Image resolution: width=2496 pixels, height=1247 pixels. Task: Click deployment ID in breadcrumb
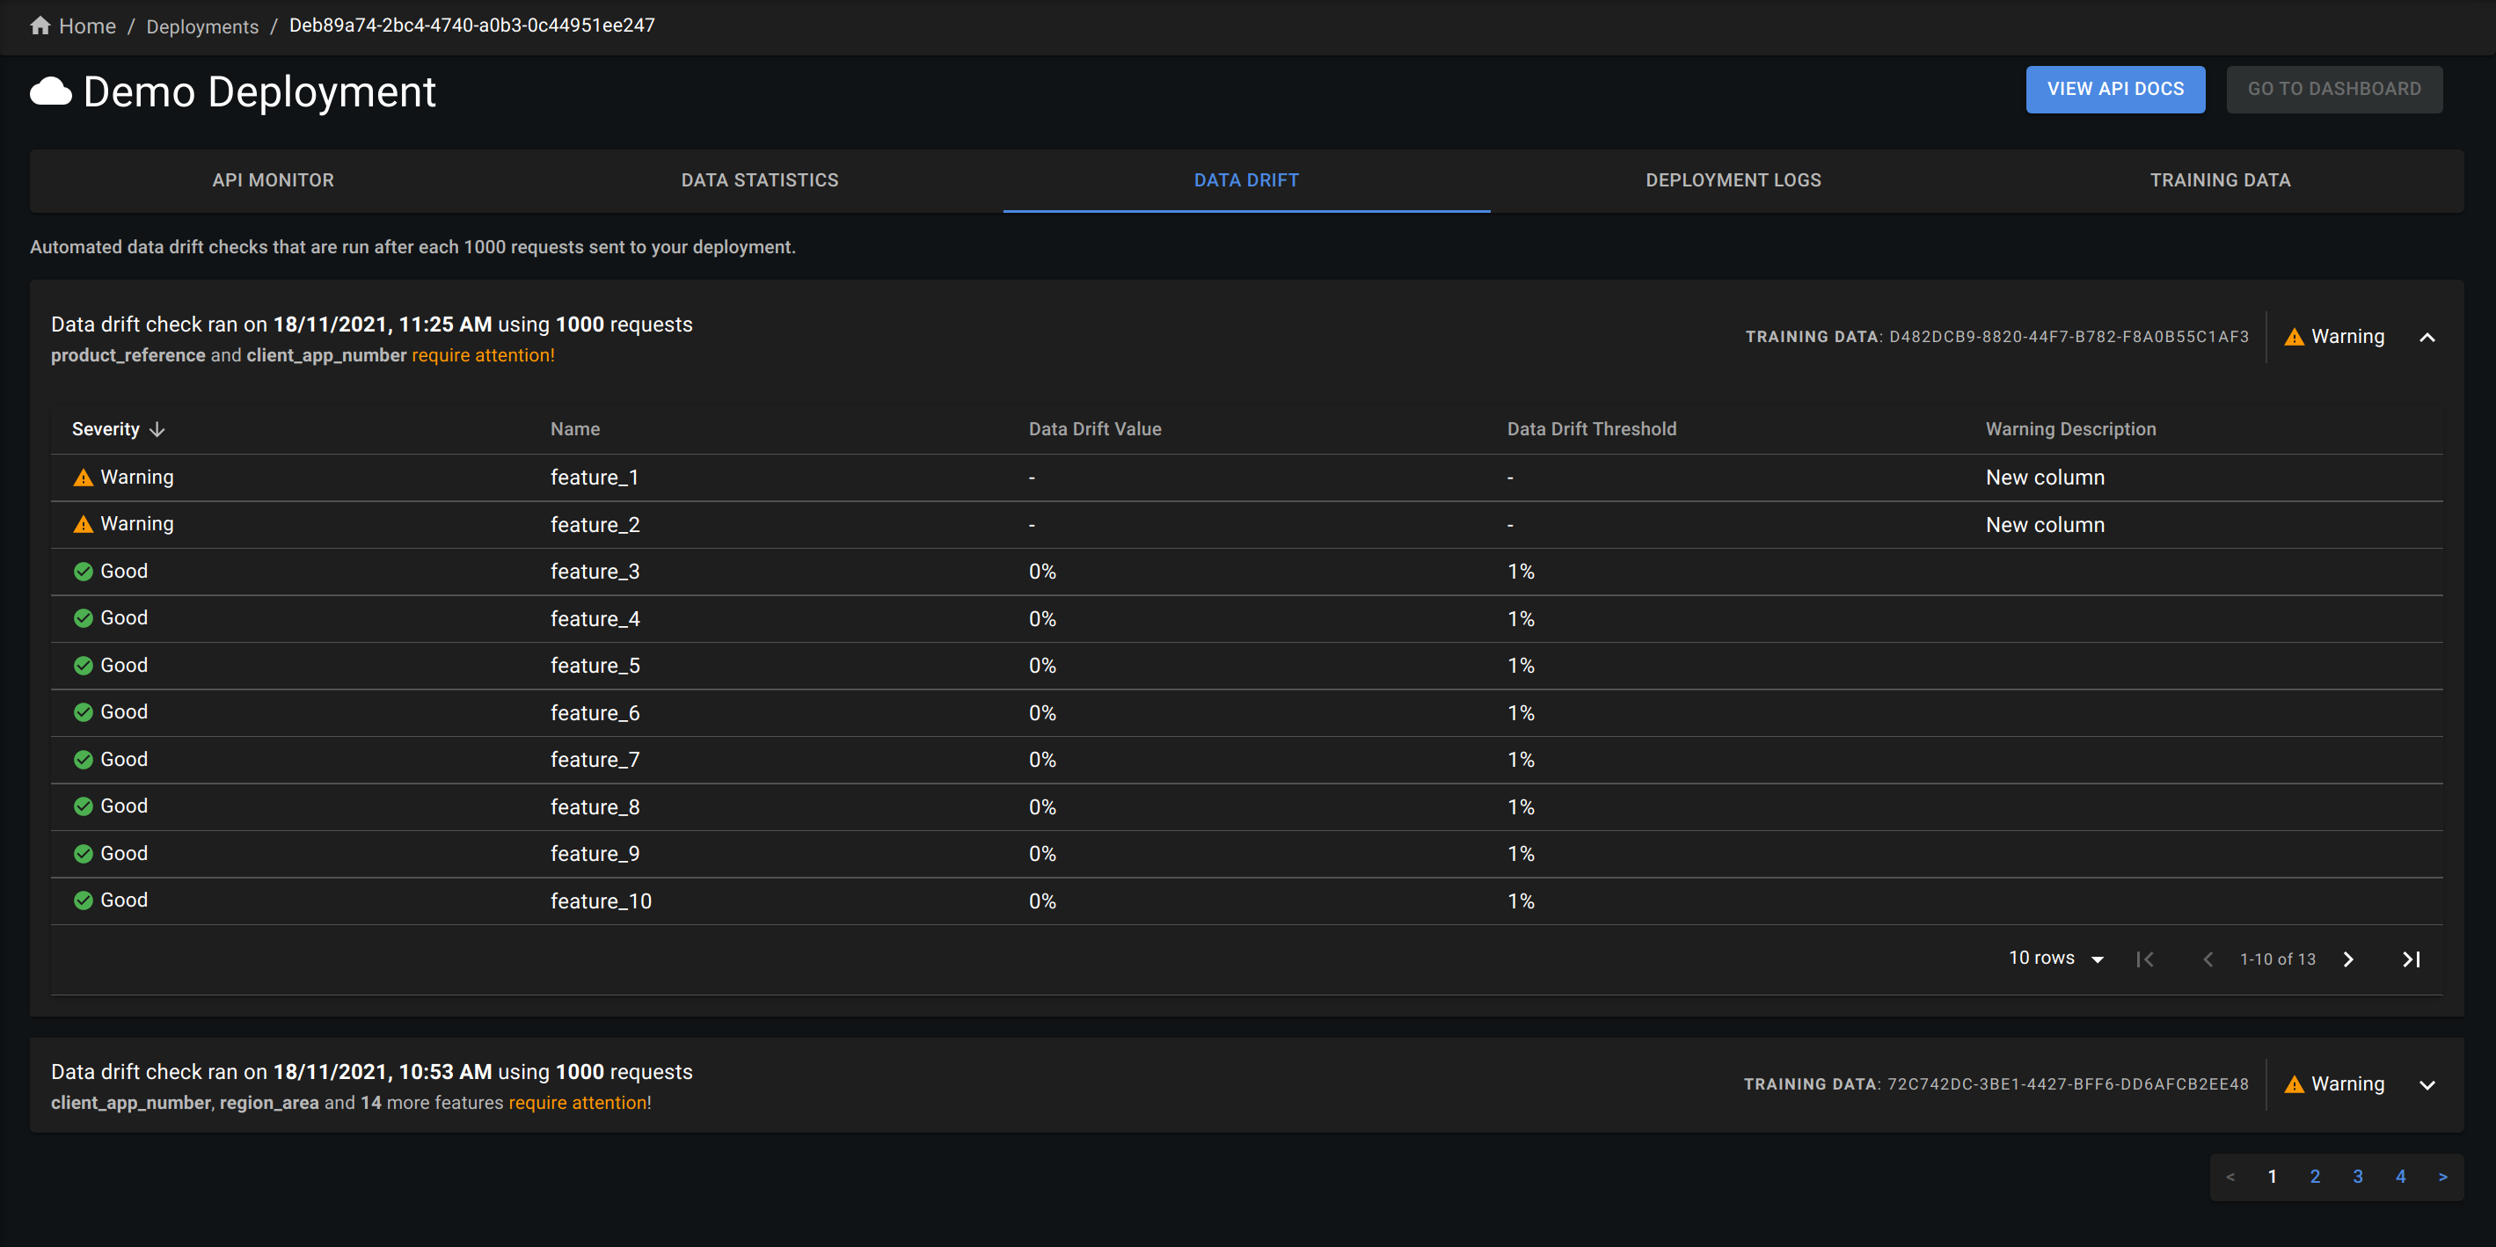click(x=472, y=26)
